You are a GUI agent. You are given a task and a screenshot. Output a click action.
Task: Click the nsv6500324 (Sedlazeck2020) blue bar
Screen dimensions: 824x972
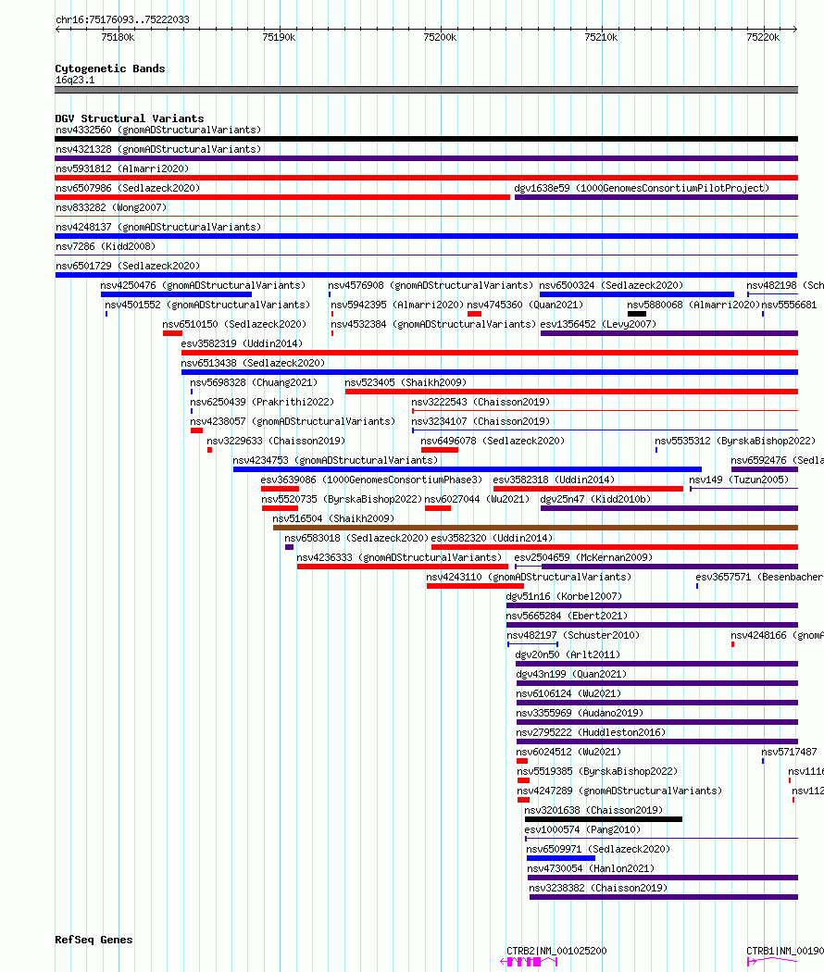(637, 294)
